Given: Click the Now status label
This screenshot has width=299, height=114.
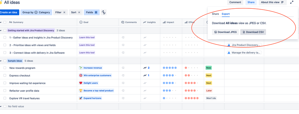Looking at the screenshot, I should coord(209,68).
